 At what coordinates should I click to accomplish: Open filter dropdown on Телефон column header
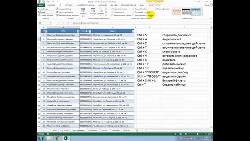coord(90,31)
